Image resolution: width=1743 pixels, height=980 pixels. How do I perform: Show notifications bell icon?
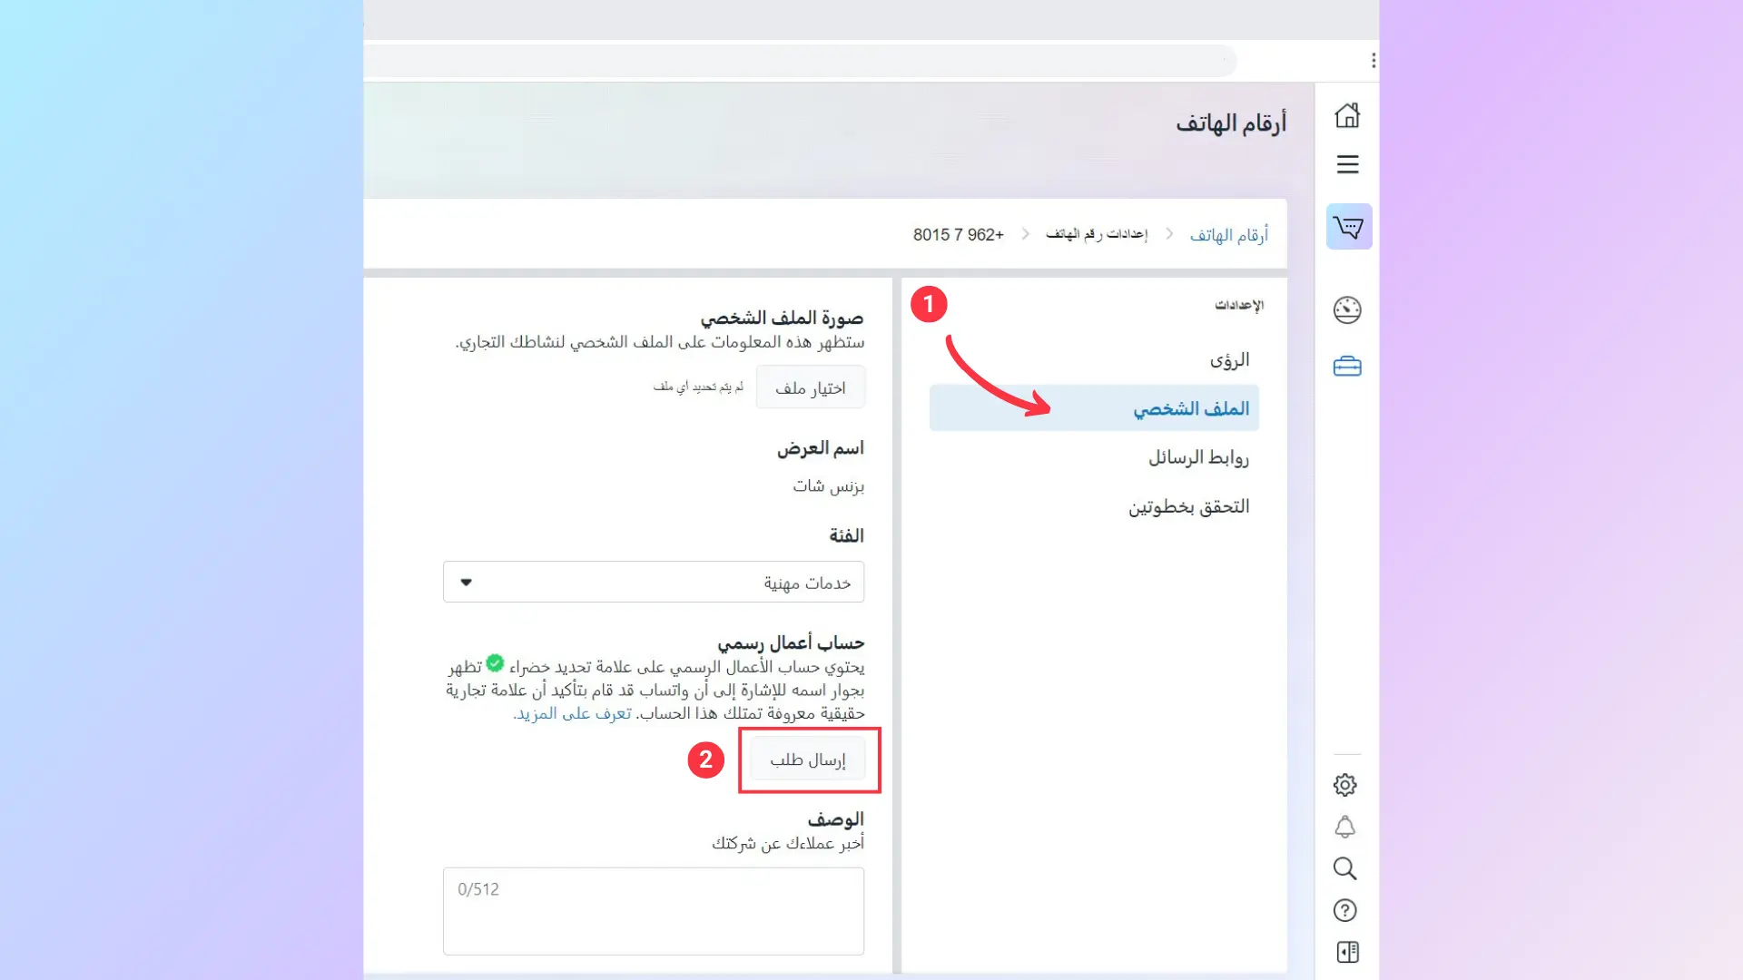click(1345, 827)
